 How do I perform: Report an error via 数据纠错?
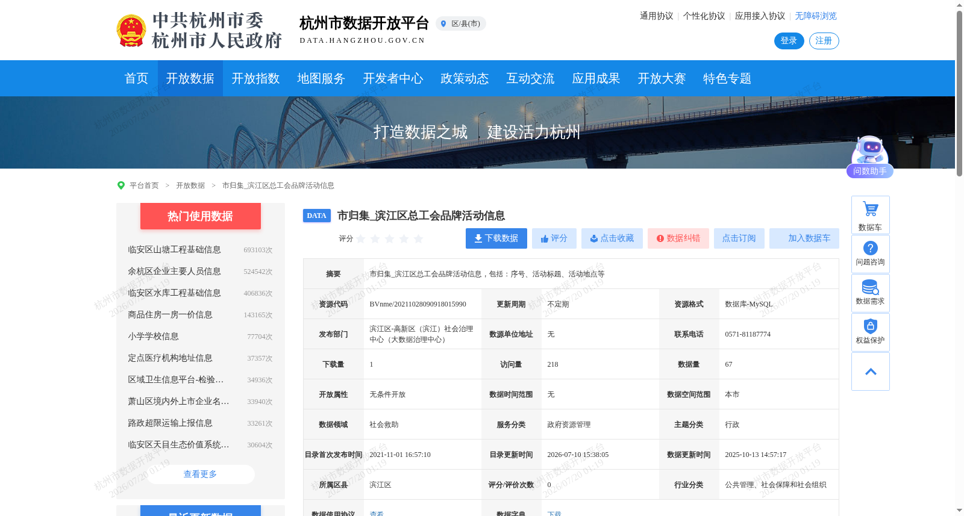[678, 238]
